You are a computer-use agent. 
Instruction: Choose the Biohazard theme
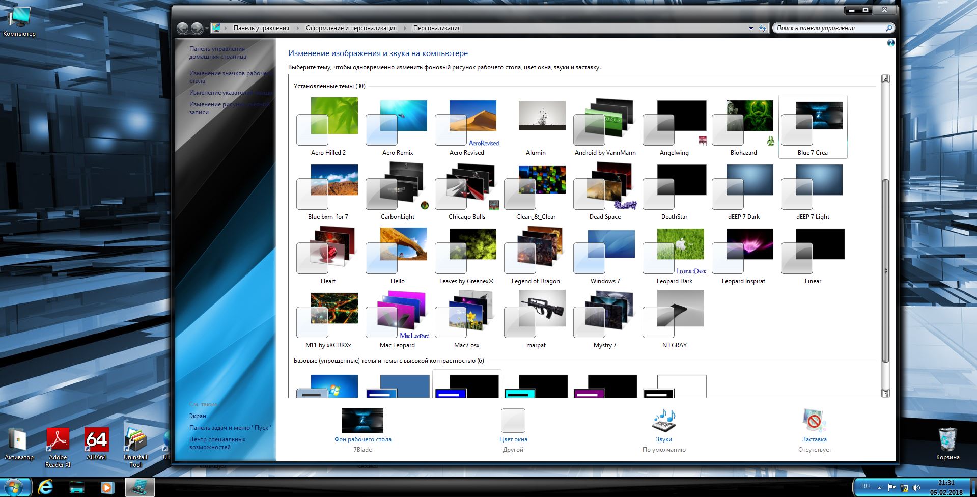744,127
